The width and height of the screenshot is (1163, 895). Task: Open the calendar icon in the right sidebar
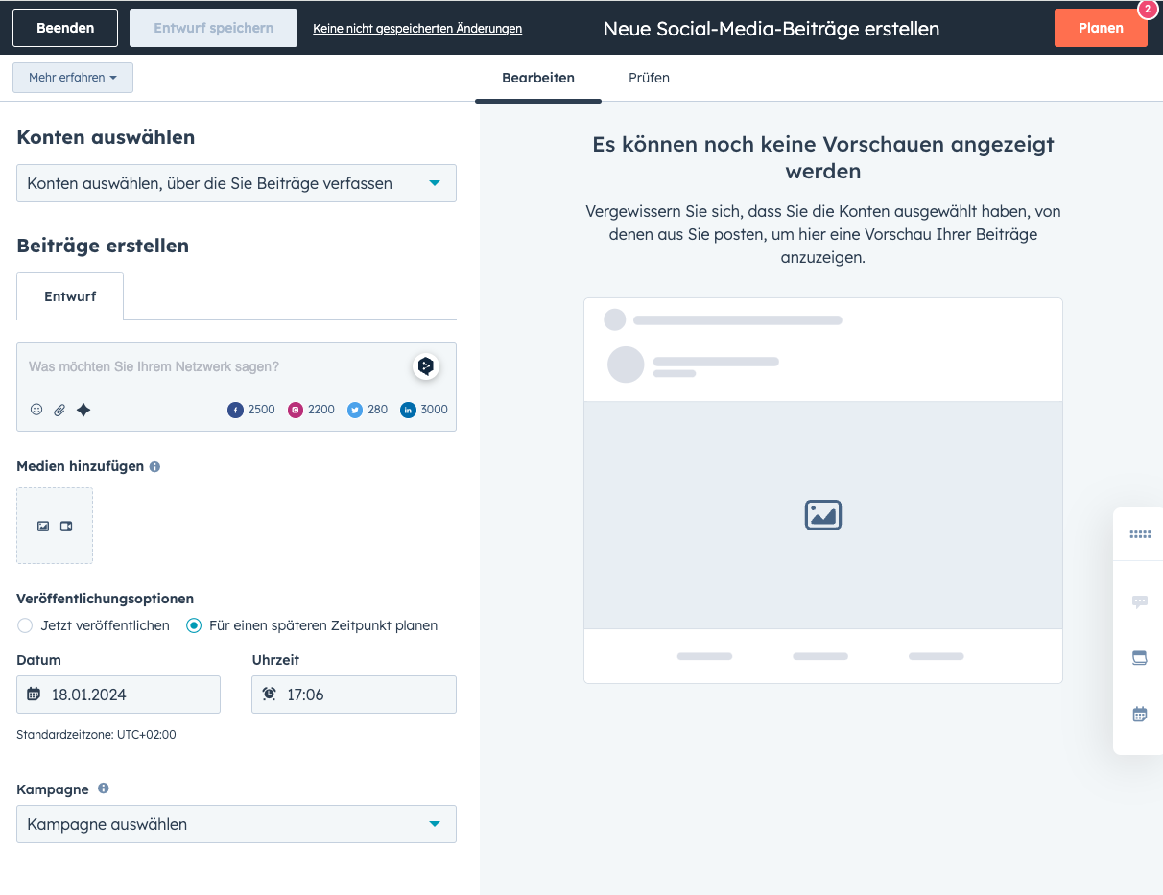coord(1139,714)
